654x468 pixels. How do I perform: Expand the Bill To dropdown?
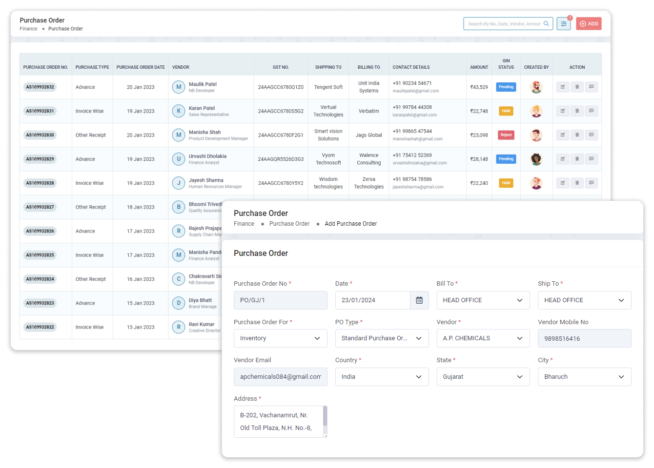pos(483,300)
